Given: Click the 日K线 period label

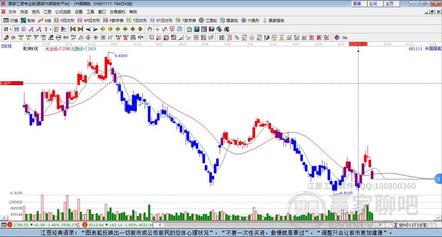Looking at the screenshot, I should pyautogui.click(x=6, y=46).
